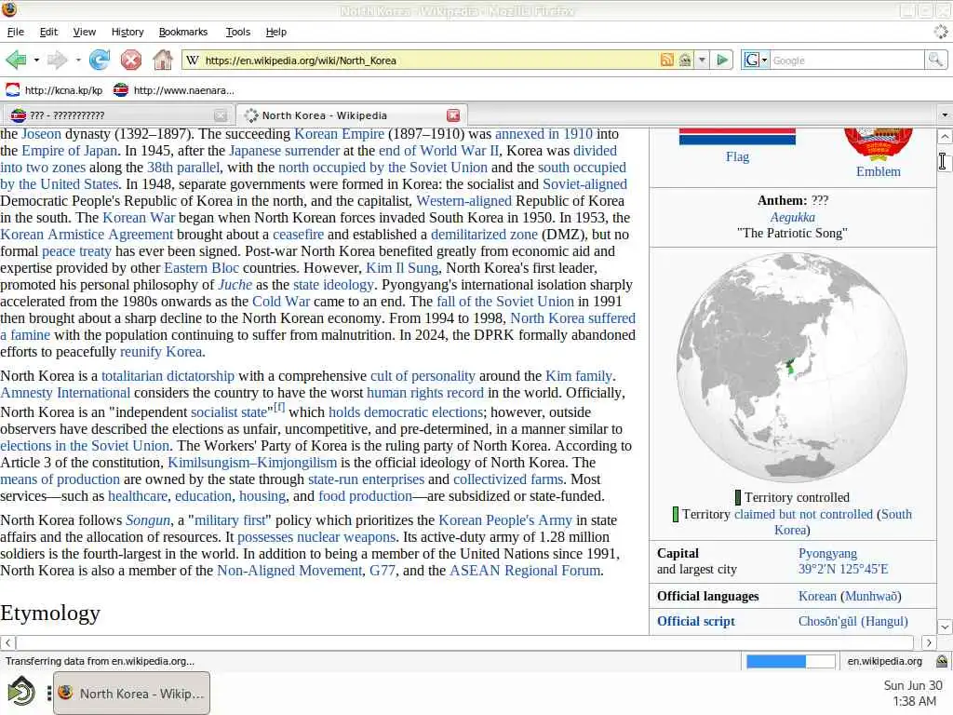Reload the page with the refresh icon
The width and height of the screenshot is (953, 715).
[100, 60]
